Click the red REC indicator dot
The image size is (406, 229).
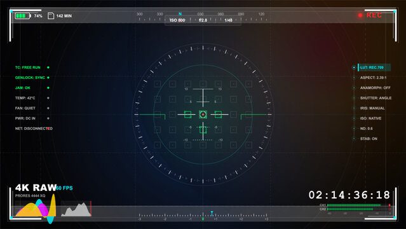360,15
